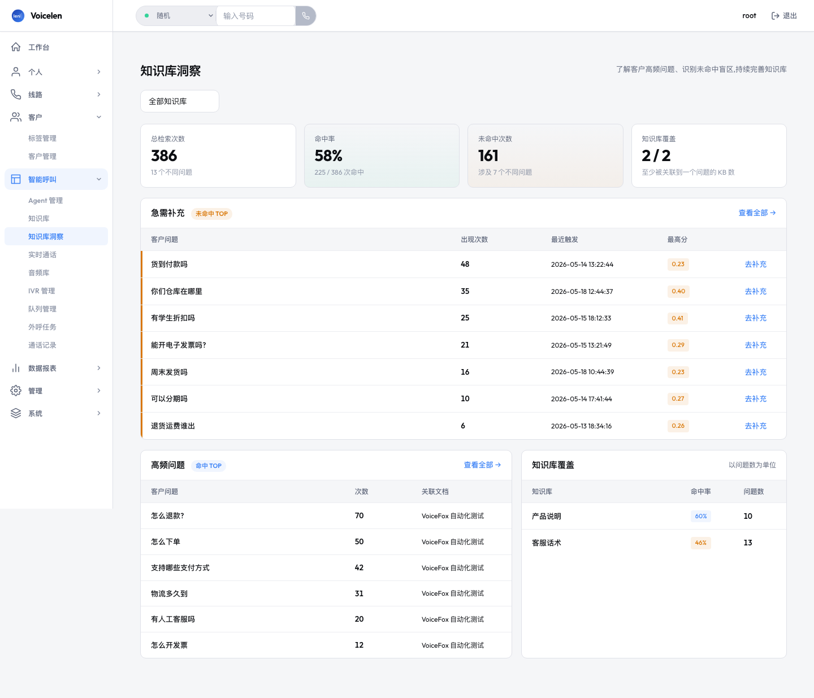Focus the 输入号码 phone number field
This screenshot has width=814, height=698.
coord(256,16)
